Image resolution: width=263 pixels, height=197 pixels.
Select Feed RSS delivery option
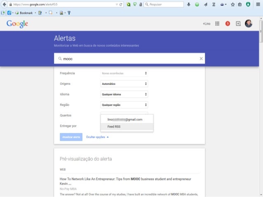click(x=127, y=127)
